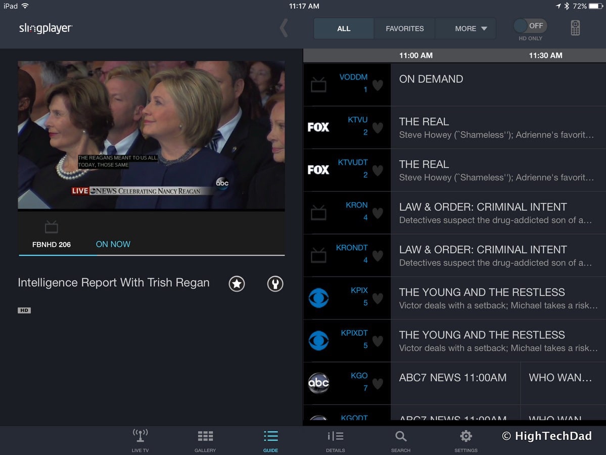
Task: Select the FAVORITES tab
Action: (x=405, y=29)
